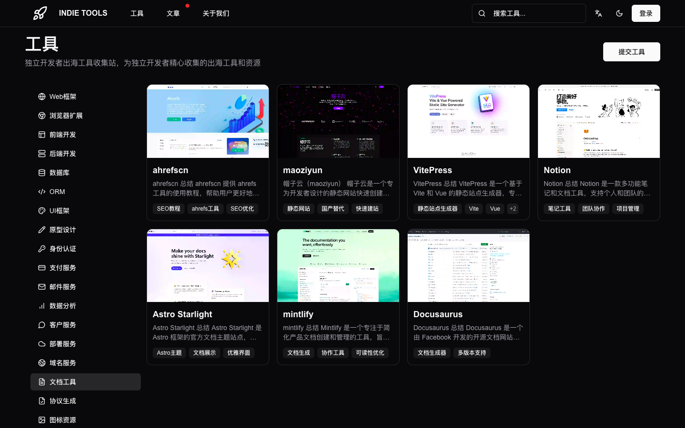685x428 pixels.
Task: Select the Web框架 category
Action: tap(86, 97)
